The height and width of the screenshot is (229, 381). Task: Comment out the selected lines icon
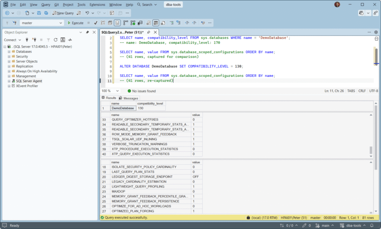[172, 23]
